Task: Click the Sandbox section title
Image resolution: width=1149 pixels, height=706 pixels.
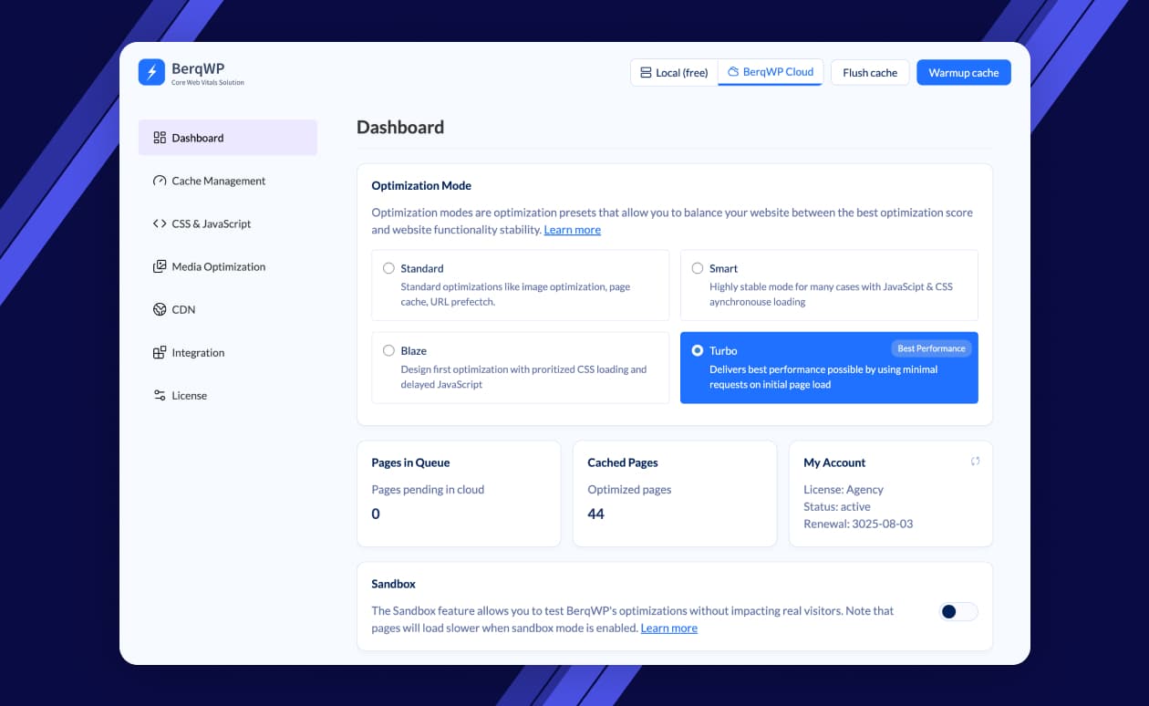Action: click(x=394, y=583)
